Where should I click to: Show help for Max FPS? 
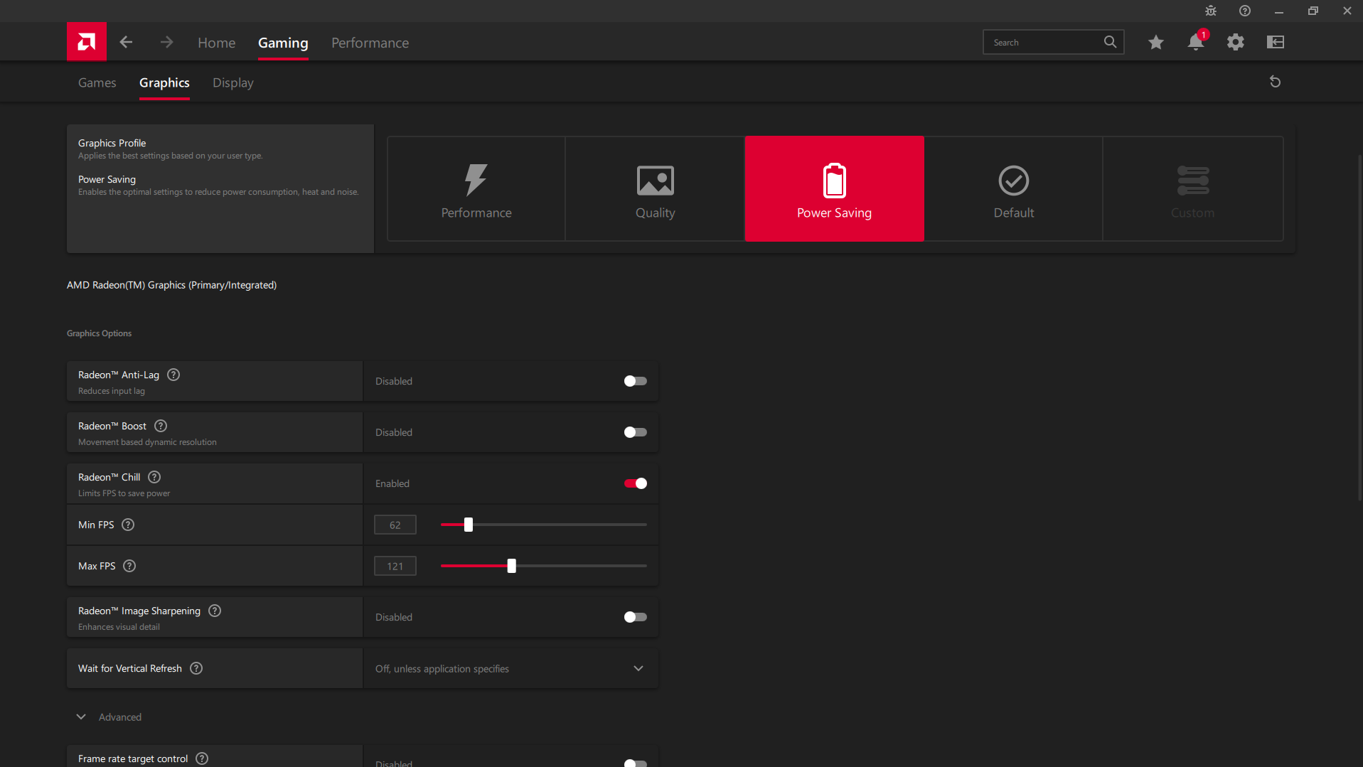click(x=129, y=566)
